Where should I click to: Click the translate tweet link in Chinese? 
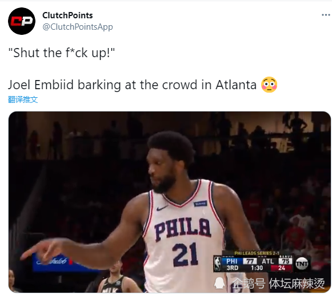[x=23, y=99]
